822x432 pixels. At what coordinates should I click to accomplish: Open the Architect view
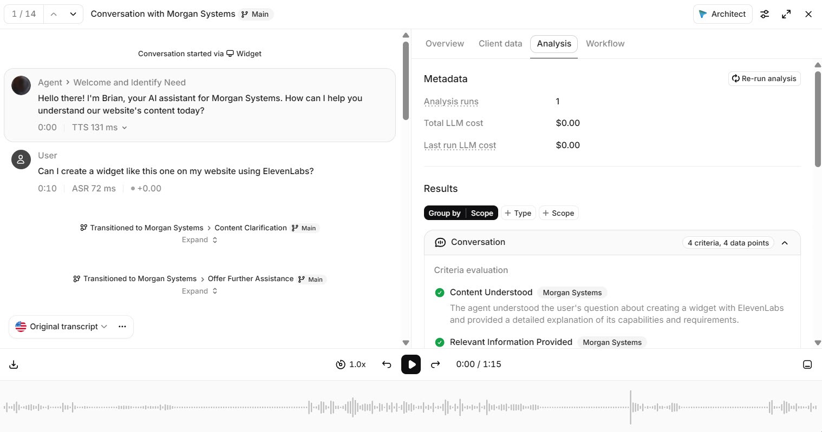click(x=722, y=14)
